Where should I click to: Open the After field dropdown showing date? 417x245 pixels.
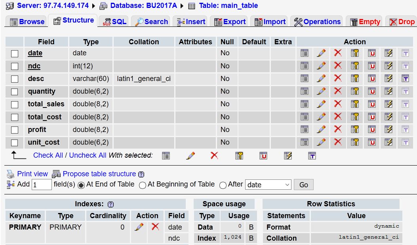(268, 185)
